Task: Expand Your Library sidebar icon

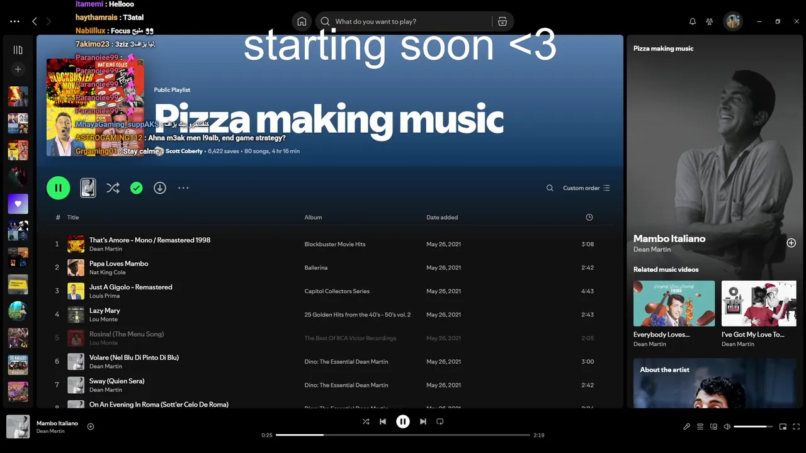Action: click(18, 50)
